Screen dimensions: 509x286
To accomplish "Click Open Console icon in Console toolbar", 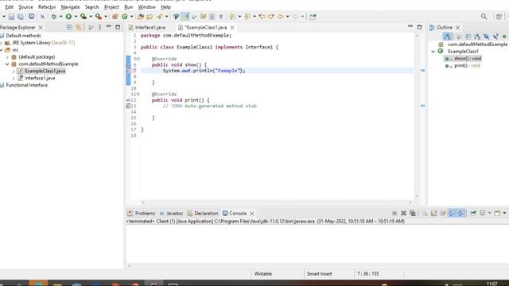I will click(x=497, y=213).
